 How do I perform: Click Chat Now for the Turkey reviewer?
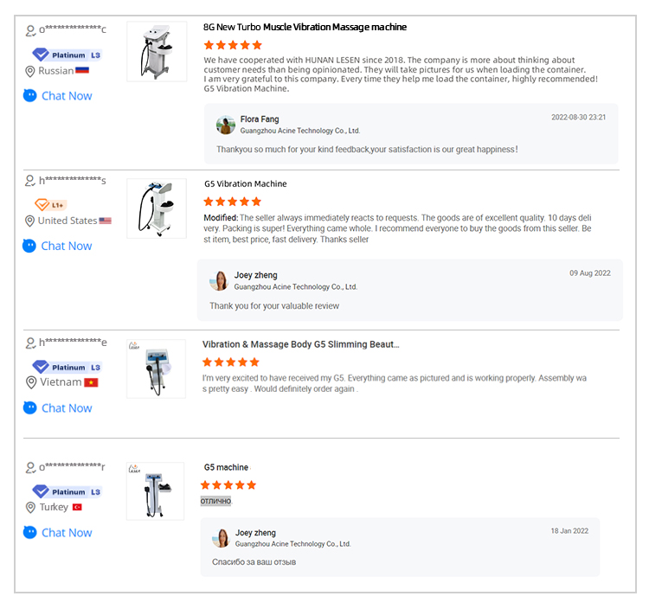(x=58, y=533)
